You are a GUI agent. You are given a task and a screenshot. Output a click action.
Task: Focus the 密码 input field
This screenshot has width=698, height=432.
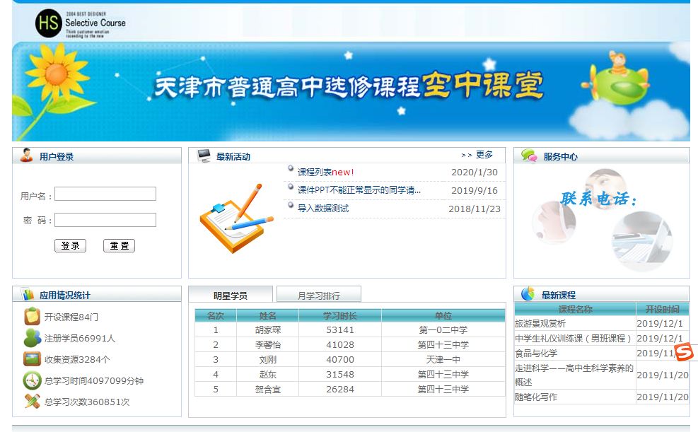click(x=105, y=220)
